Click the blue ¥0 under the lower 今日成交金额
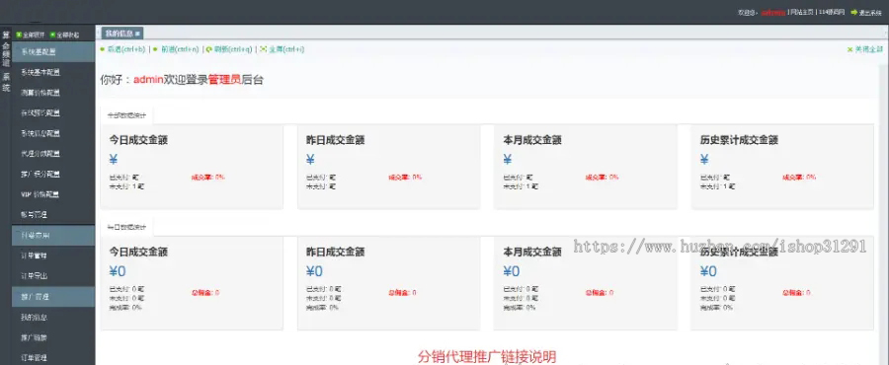This screenshot has width=889, height=365. click(x=118, y=271)
